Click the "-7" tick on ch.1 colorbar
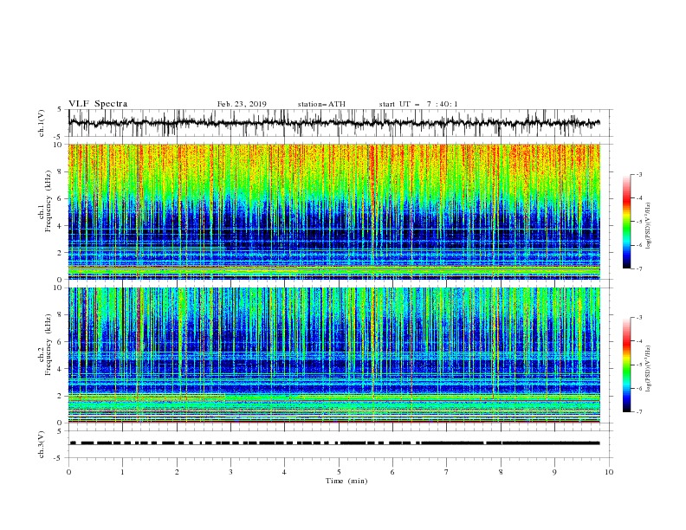Image resolution: width=686 pixels, height=530 pixels. pyautogui.click(x=639, y=268)
